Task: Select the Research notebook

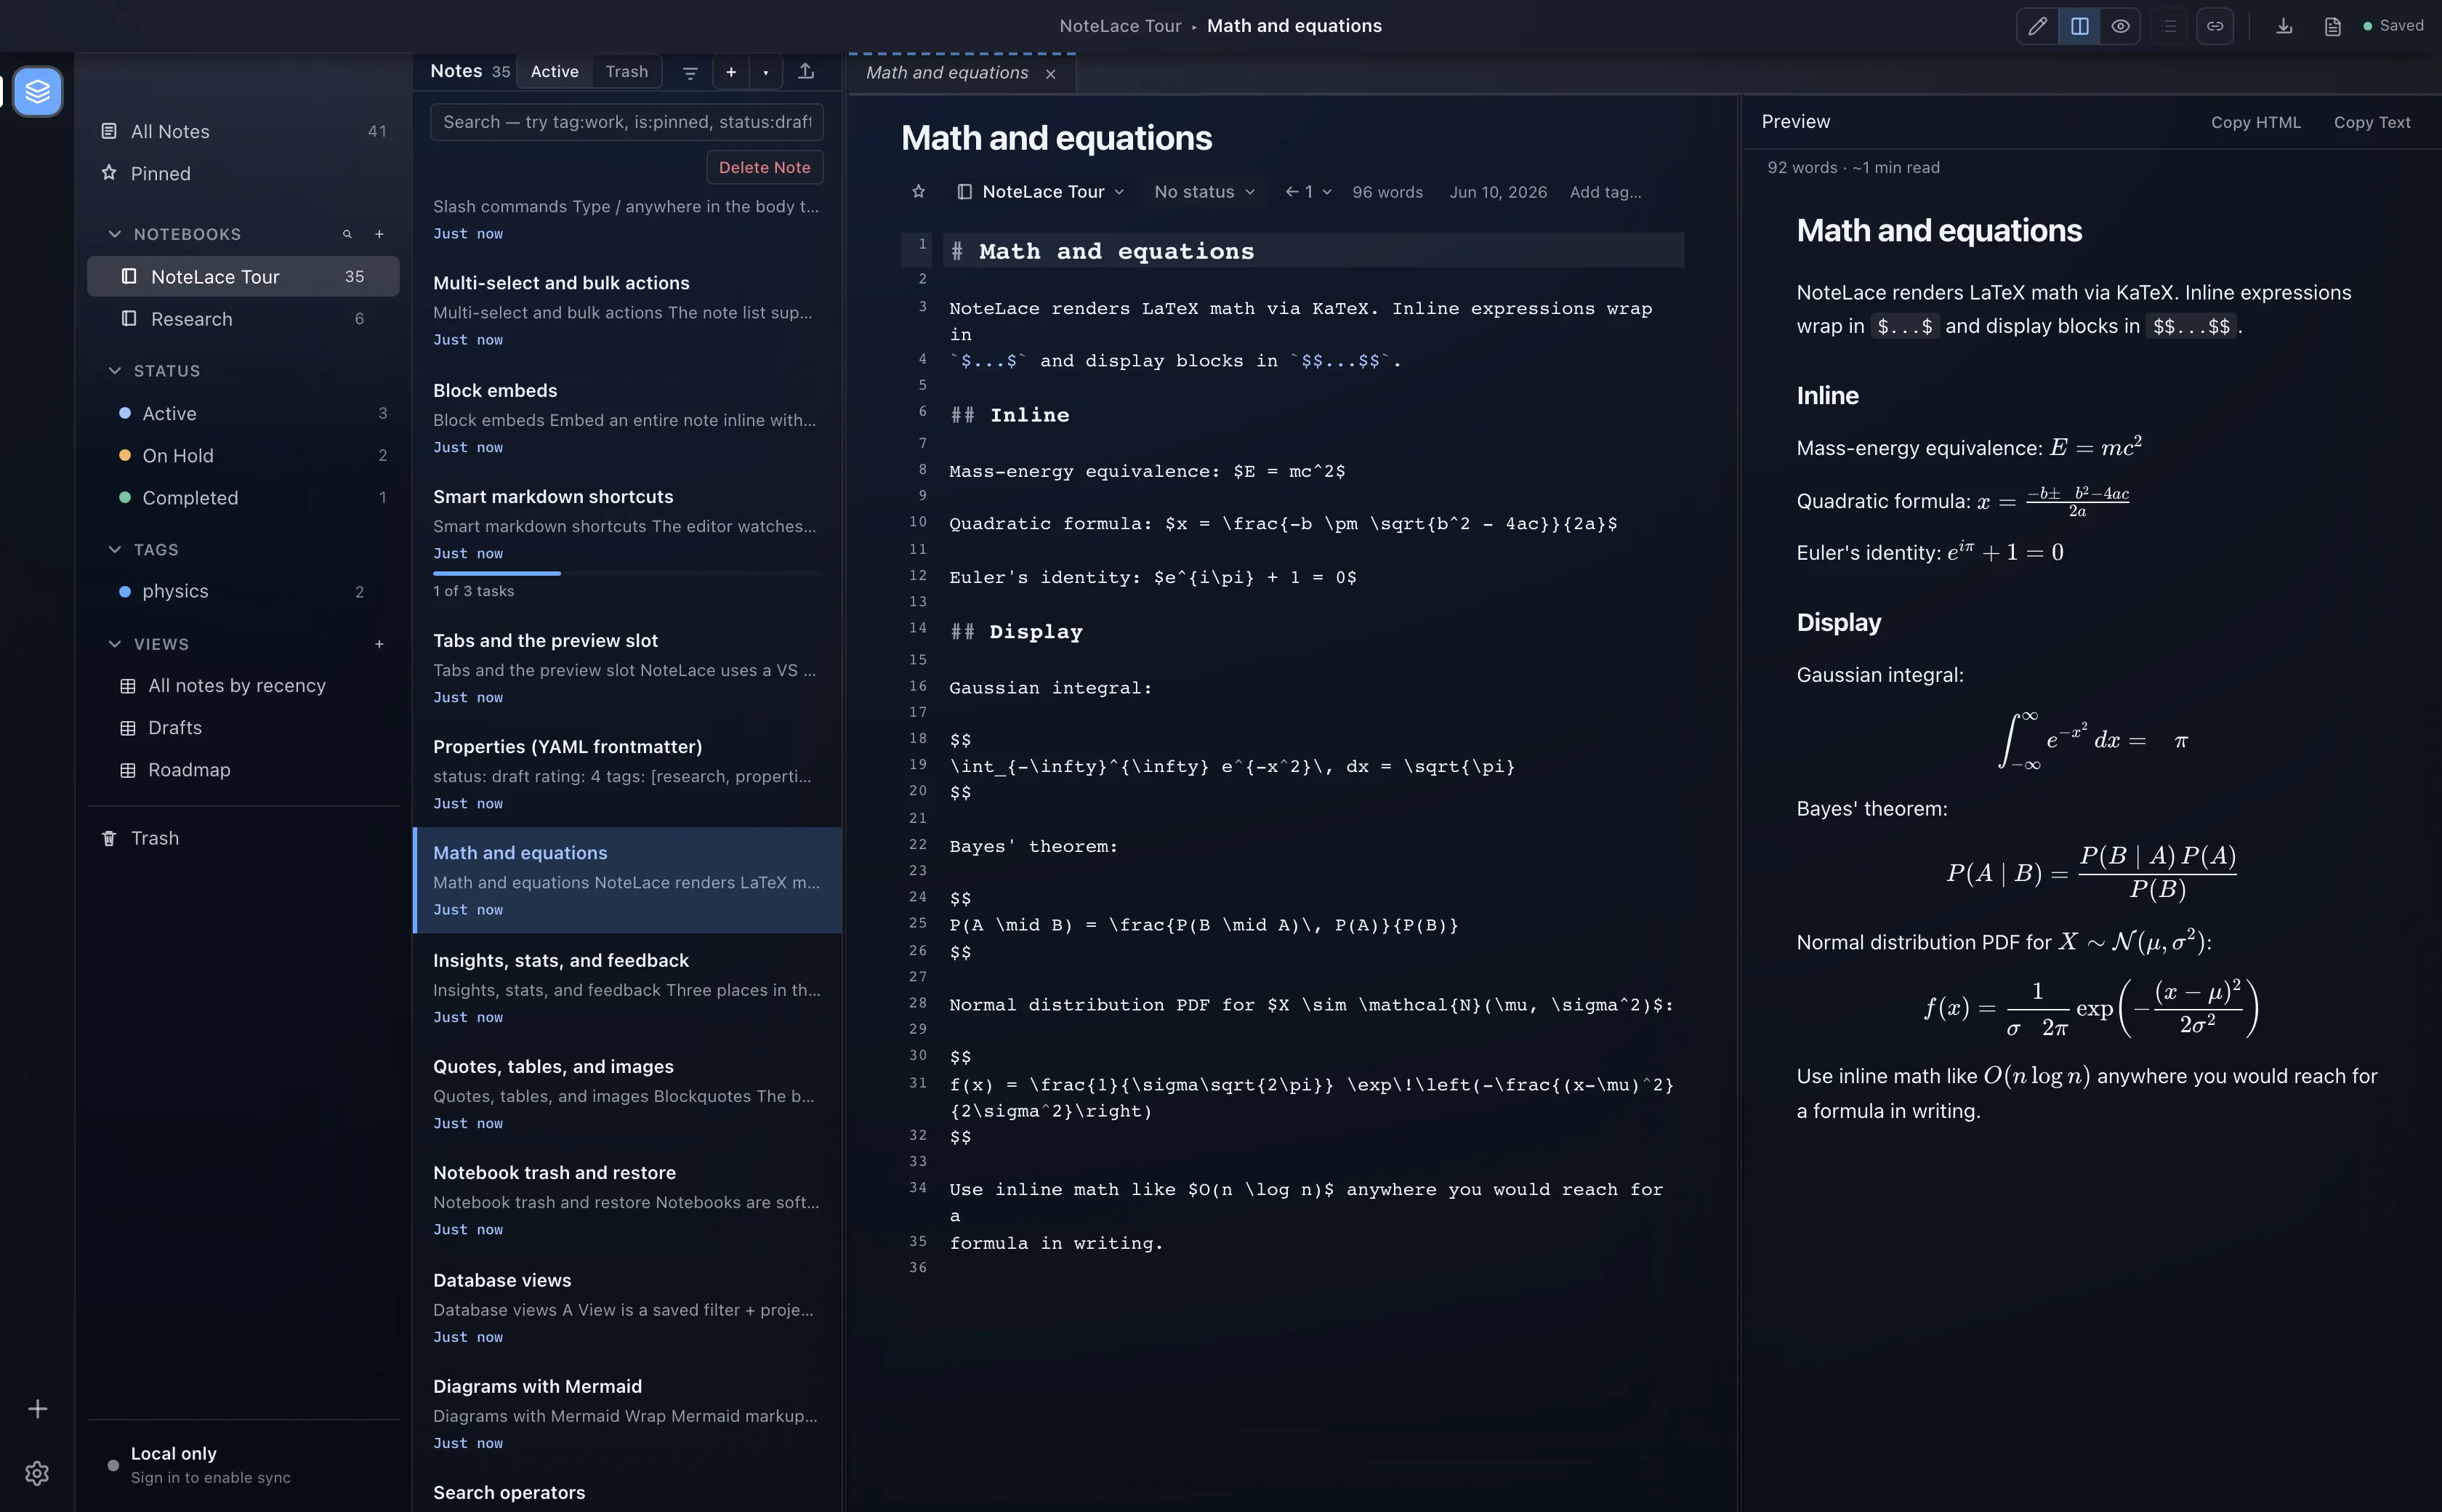Action: (x=243, y=319)
